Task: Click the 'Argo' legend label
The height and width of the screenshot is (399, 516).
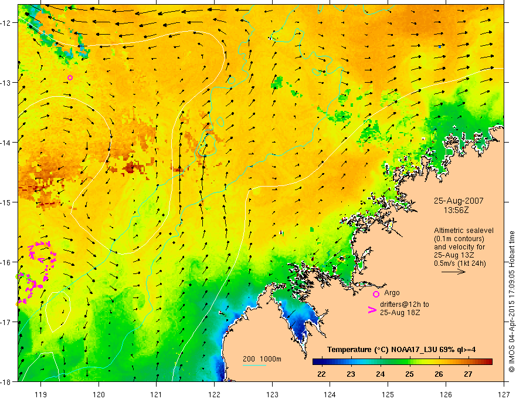Action: [x=392, y=293]
